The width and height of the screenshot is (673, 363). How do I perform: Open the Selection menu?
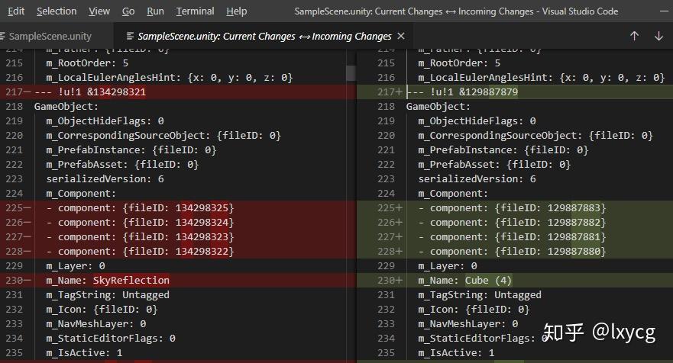57,11
